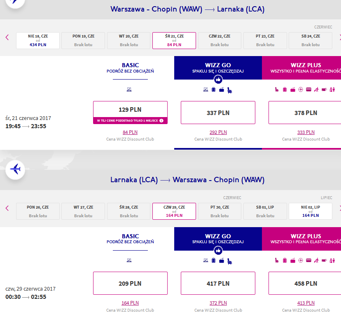The width and height of the screenshot is (341, 317).
Task: Choose outbound BASIC fare for 129 PLN
Action: point(130,113)
